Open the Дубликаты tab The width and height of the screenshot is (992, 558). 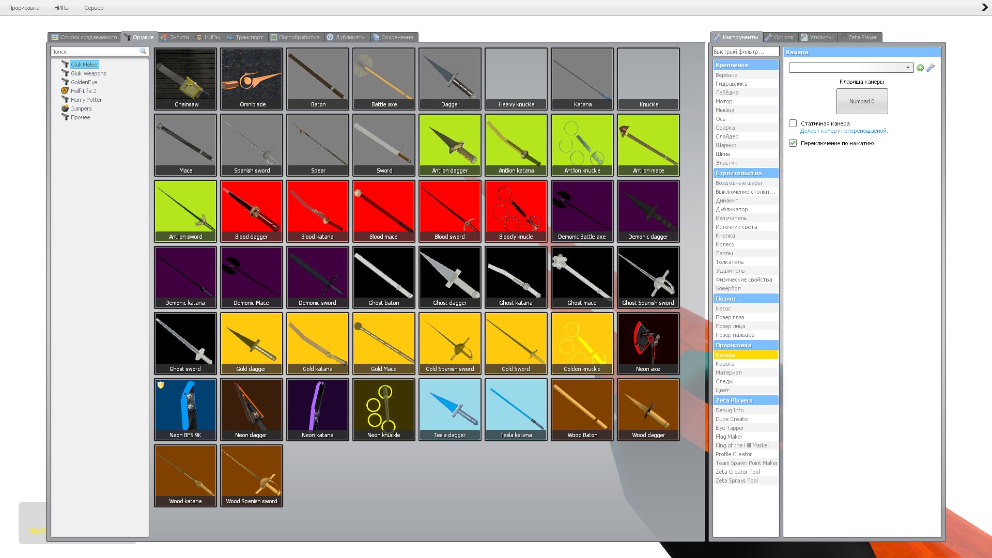346,37
